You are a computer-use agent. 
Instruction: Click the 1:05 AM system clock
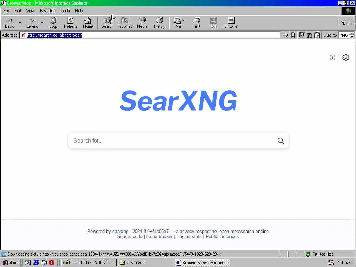[x=344, y=263]
